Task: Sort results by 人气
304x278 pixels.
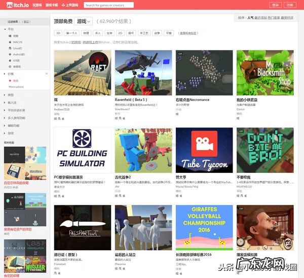Action: pyautogui.click(x=250, y=18)
